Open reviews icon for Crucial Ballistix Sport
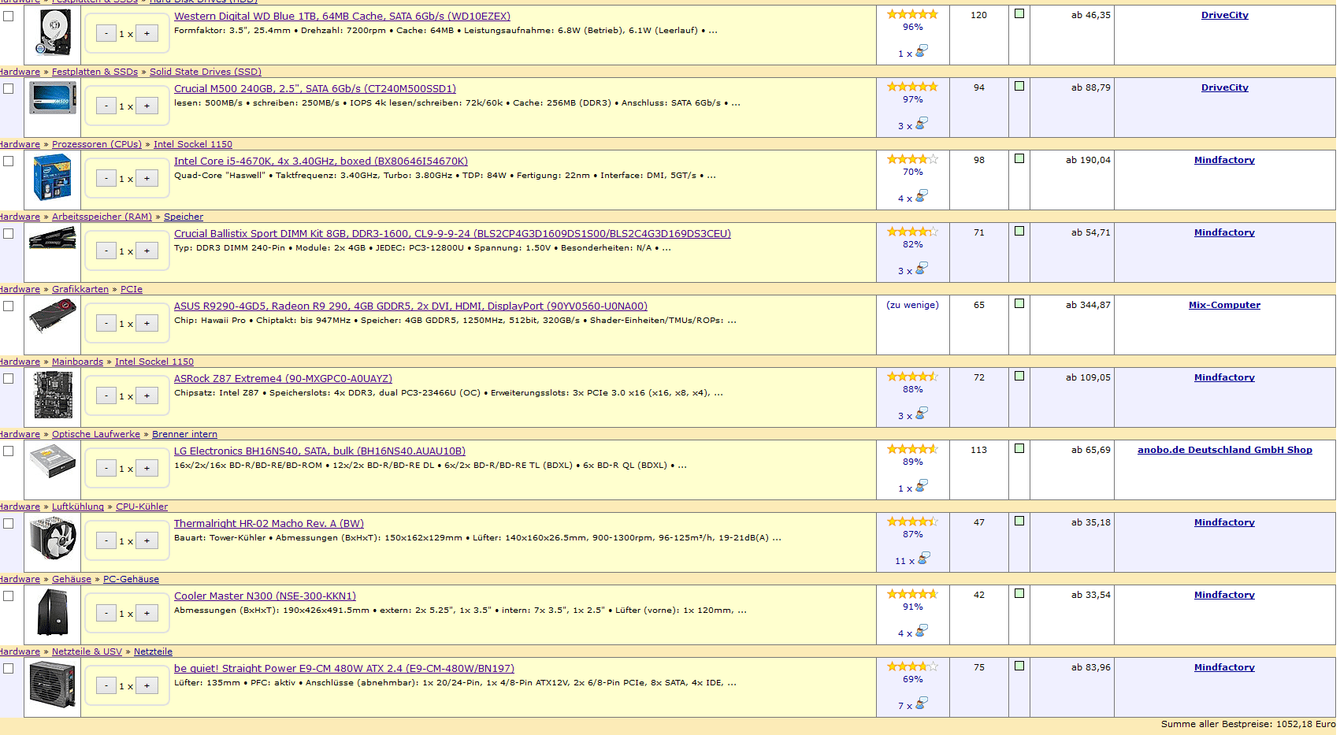The image size is (1340, 735). click(922, 269)
